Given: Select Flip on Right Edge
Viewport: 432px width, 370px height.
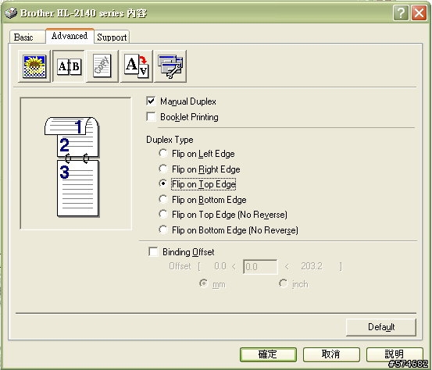Looking at the screenshot, I should (x=163, y=169).
